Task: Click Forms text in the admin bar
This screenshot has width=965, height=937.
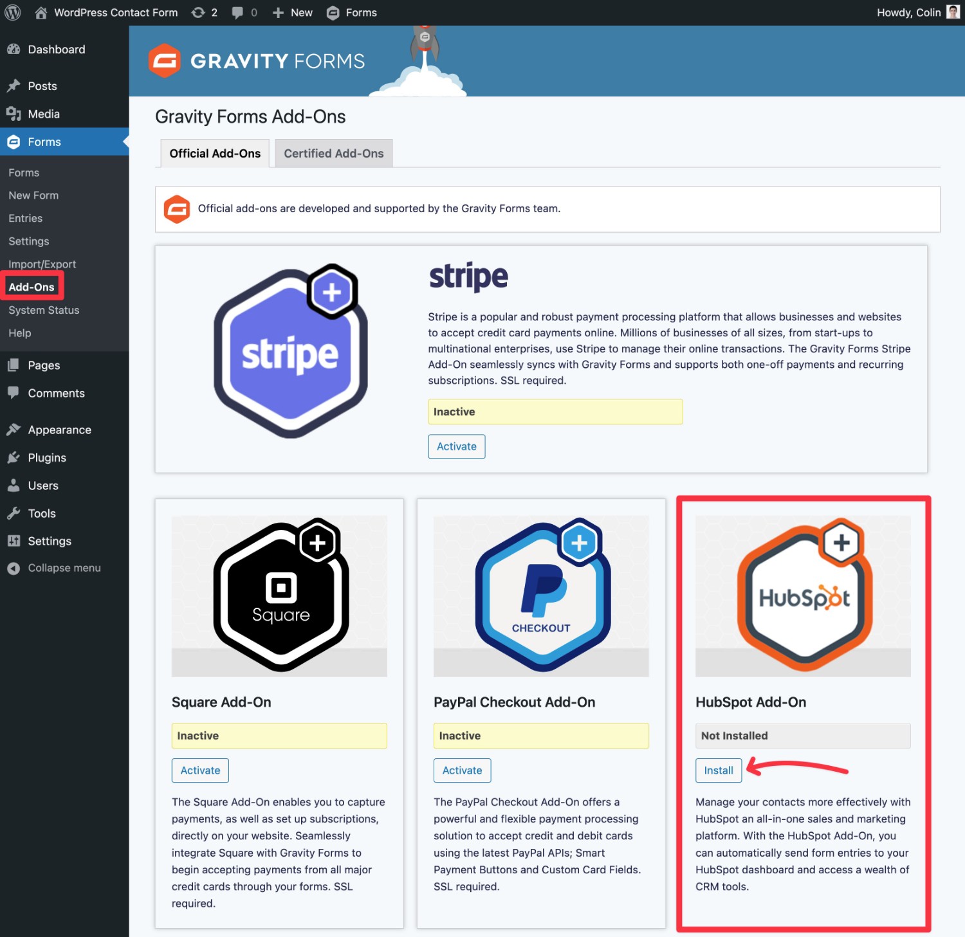Action: (361, 12)
